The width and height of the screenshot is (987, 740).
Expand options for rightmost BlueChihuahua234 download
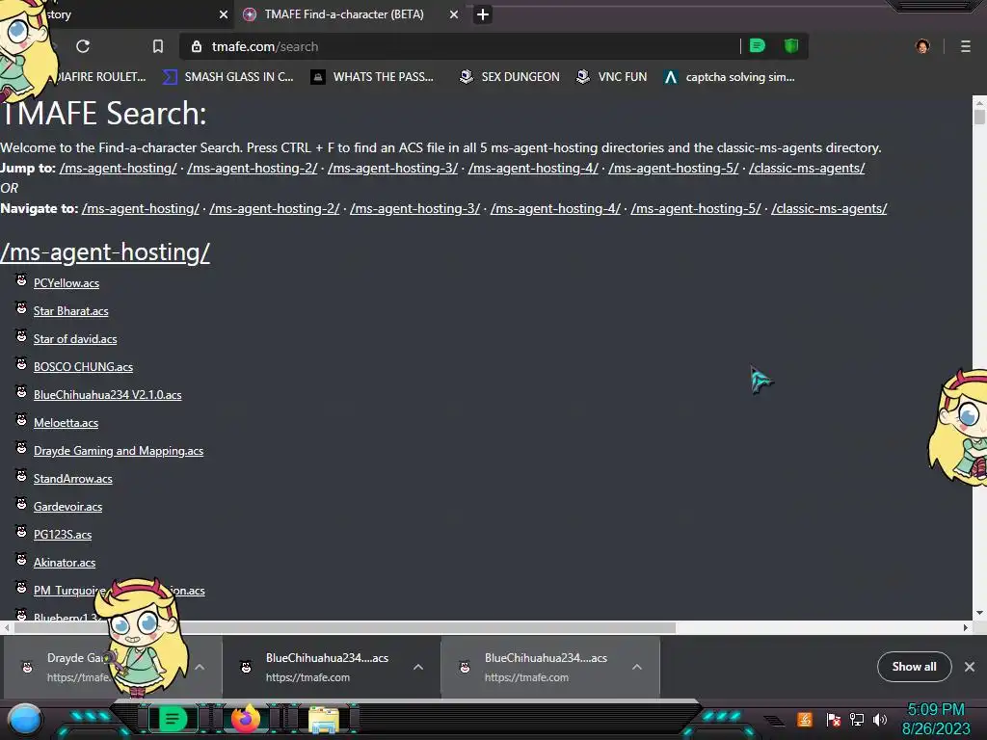click(637, 667)
